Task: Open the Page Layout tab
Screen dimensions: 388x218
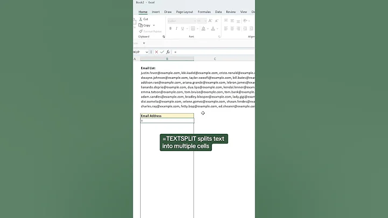Action: coord(184,12)
